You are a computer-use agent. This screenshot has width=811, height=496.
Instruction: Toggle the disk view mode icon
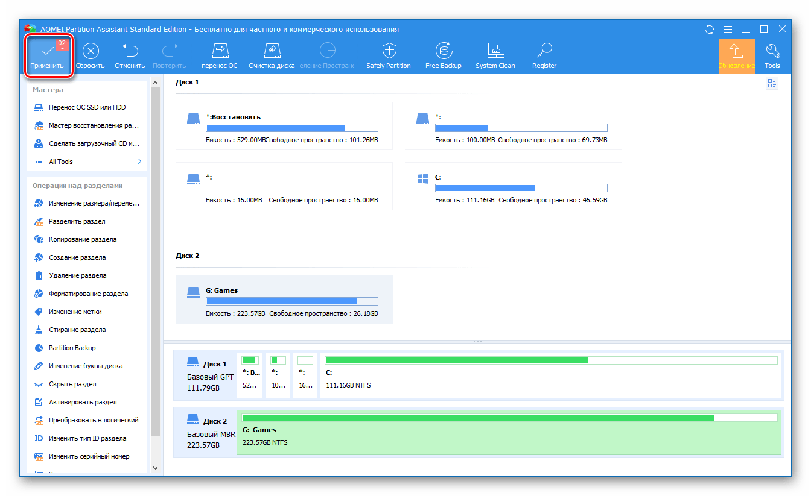[x=772, y=83]
